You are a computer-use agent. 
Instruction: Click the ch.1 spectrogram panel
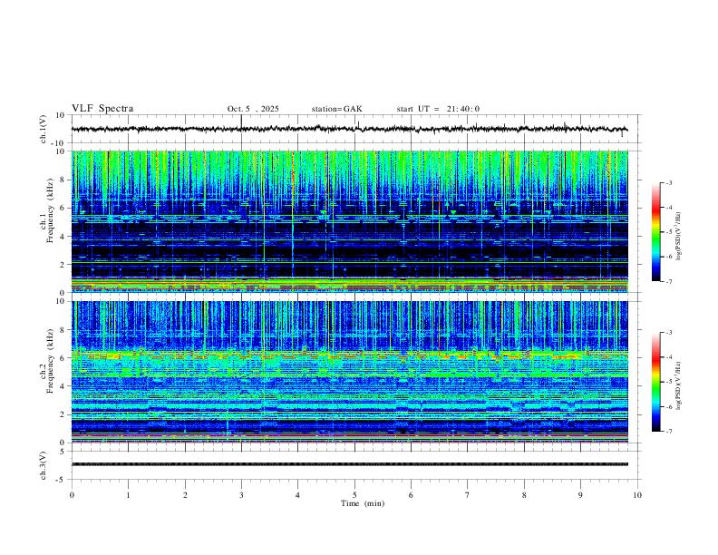[349, 221]
